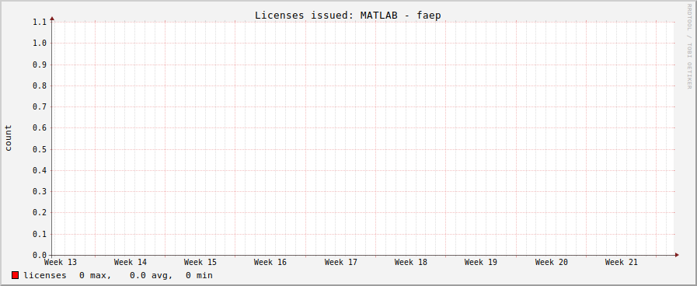Click the 'licenses' legend label
Screen dimensions: 697x286
[x=45, y=275]
